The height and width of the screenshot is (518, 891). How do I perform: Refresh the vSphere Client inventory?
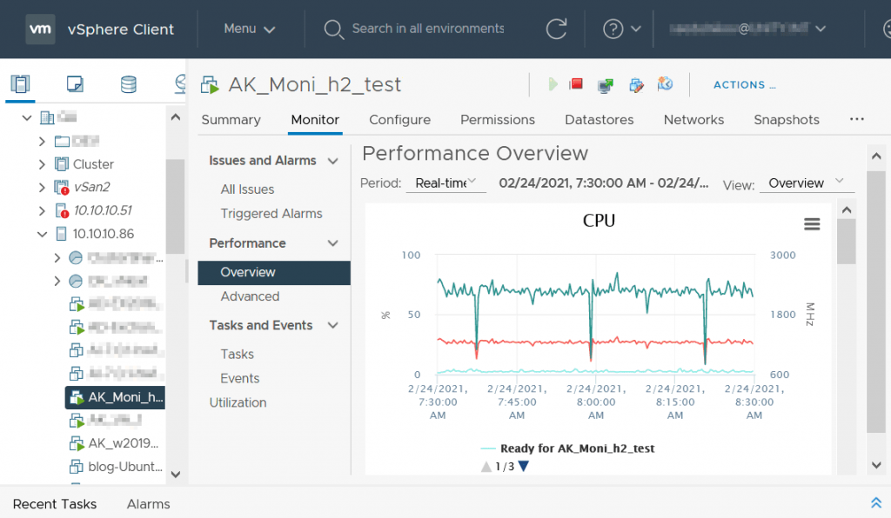pyautogui.click(x=557, y=29)
